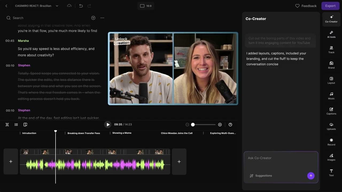The height and width of the screenshot is (192, 342).
Task: Open the Captions panel
Action: pos(331,111)
